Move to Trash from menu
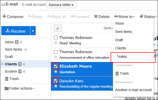Screen dimensions: 158x100 (122, 73)
